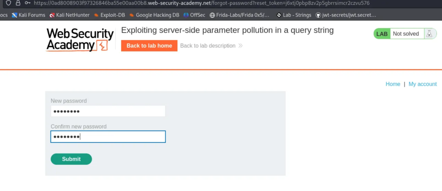Open the Frida-Labs bookmark
The image size is (442, 191).
pos(239,15)
